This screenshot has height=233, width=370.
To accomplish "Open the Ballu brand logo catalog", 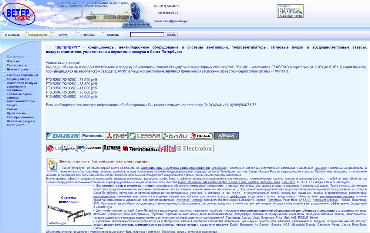I will click(175, 136).
